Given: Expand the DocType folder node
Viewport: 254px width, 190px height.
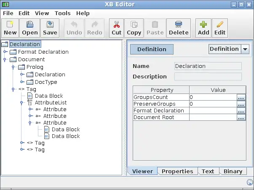Looking at the screenshot, I should tap(22, 82).
